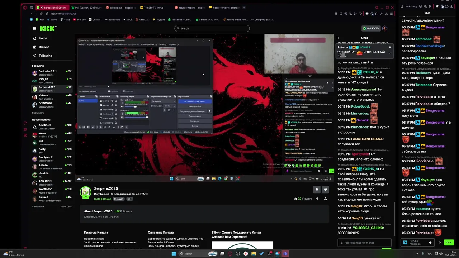Open the ChatGPT bookmark

[x=95, y=20]
